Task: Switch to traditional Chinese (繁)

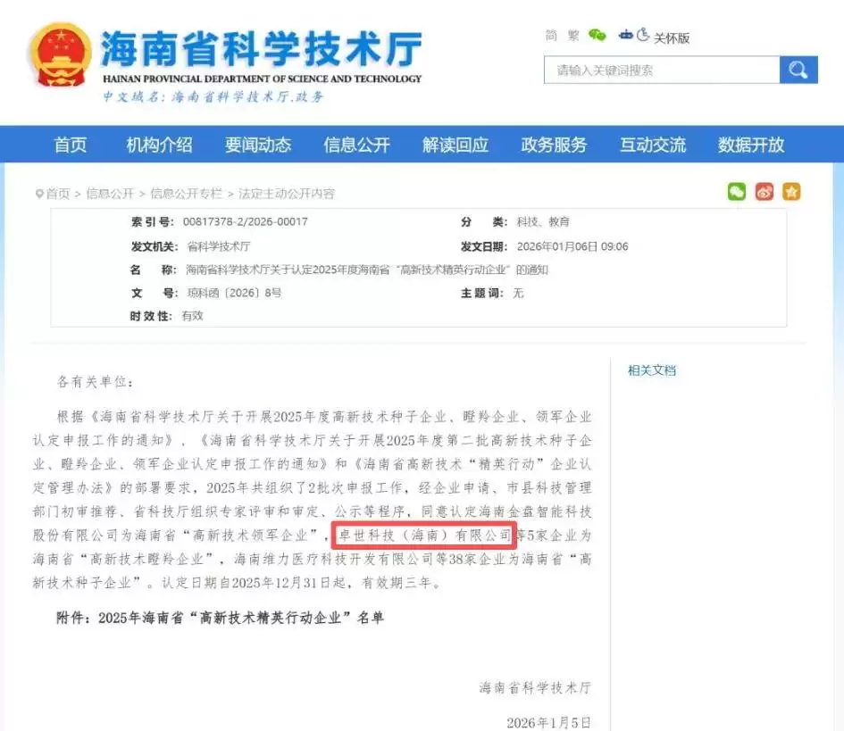Action: click(x=572, y=36)
